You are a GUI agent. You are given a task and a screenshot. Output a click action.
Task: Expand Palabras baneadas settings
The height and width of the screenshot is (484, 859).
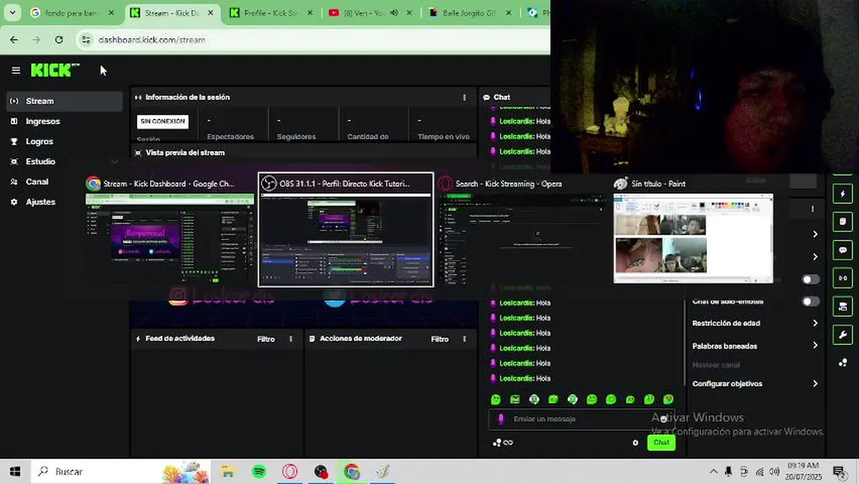[x=755, y=346]
